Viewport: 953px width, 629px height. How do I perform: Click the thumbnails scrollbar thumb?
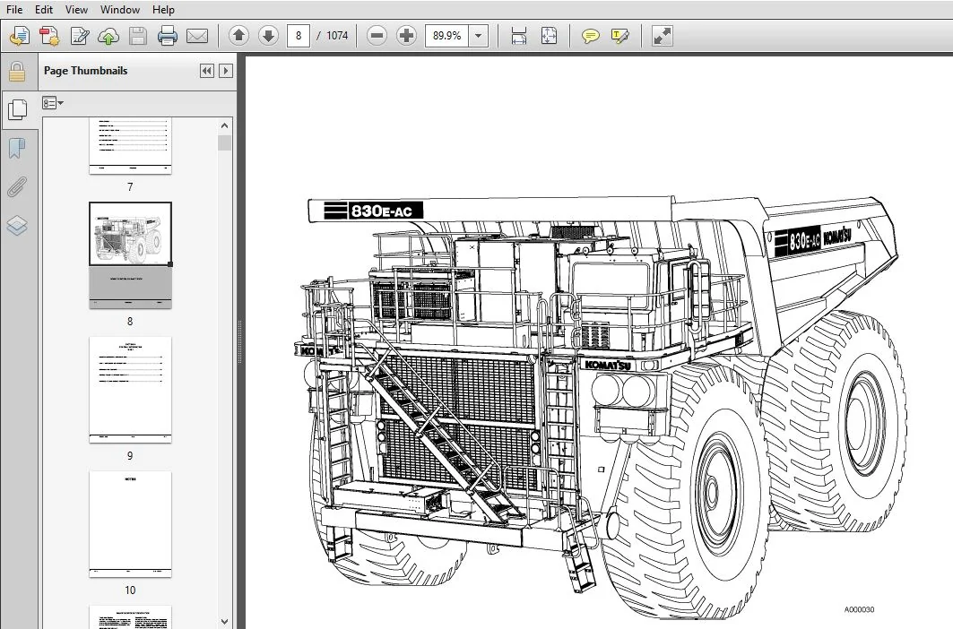pos(225,142)
